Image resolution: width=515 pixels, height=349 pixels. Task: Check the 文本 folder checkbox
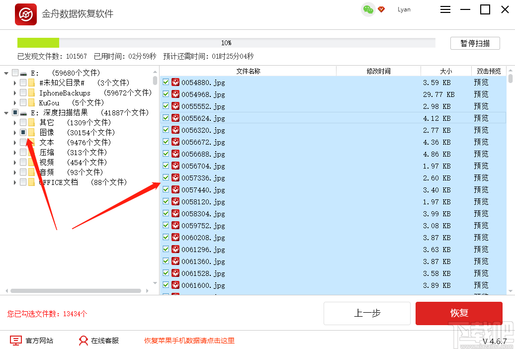point(23,142)
